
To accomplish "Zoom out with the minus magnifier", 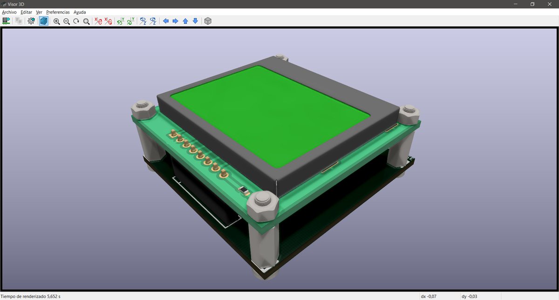I will click(67, 21).
